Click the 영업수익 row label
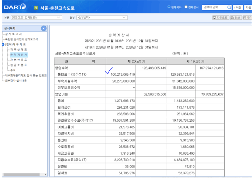The height and width of the screenshot is (178, 252). click(x=61, y=68)
